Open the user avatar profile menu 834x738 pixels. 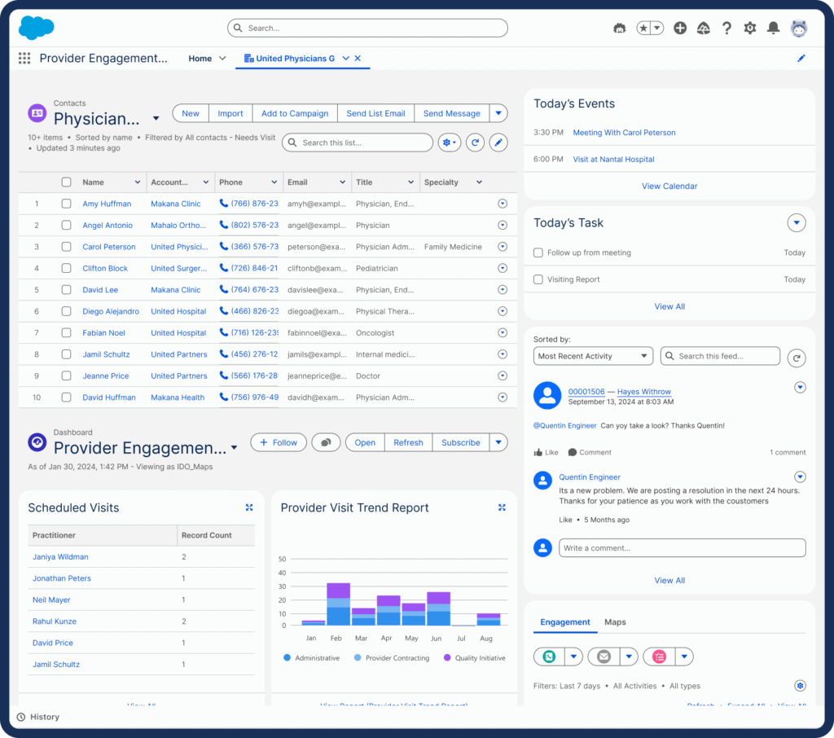pyautogui.click(x=798, y=28)
